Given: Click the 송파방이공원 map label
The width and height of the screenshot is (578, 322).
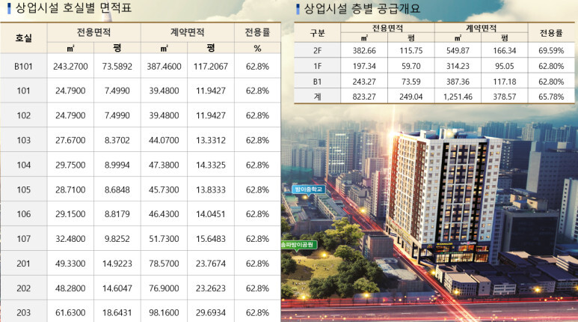Looking at the screenshot, I should tap(298, 244).
